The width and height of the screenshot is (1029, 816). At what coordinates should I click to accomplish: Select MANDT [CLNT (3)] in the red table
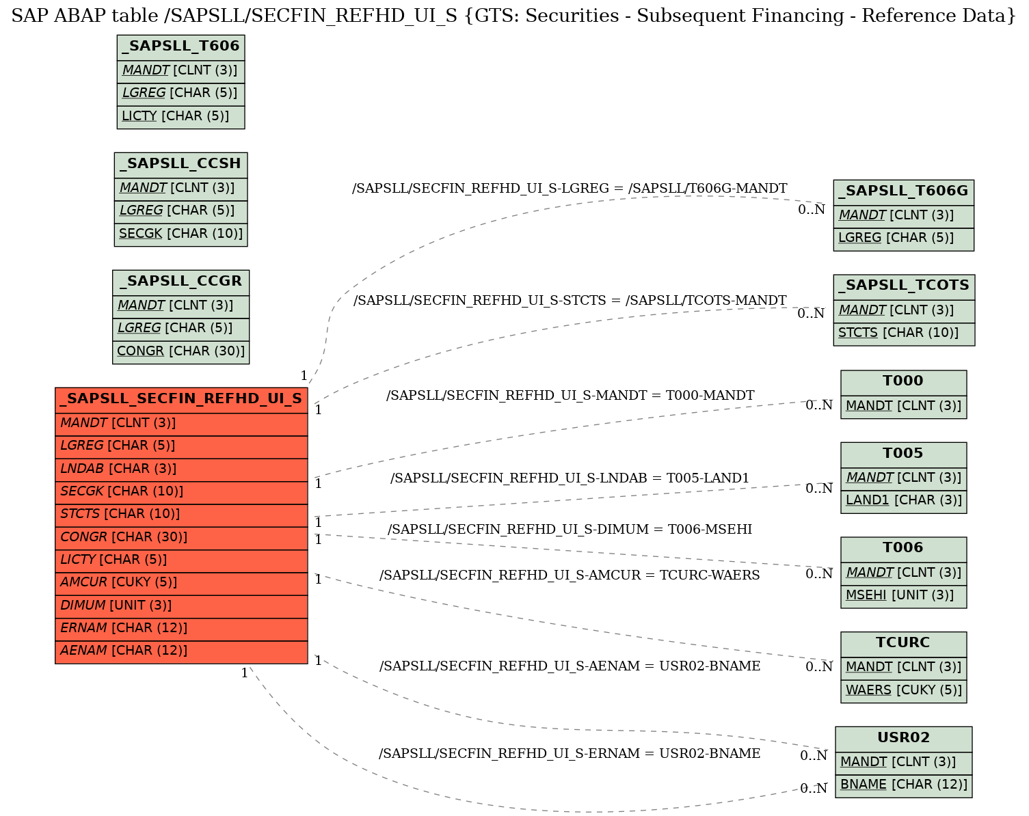181,424
